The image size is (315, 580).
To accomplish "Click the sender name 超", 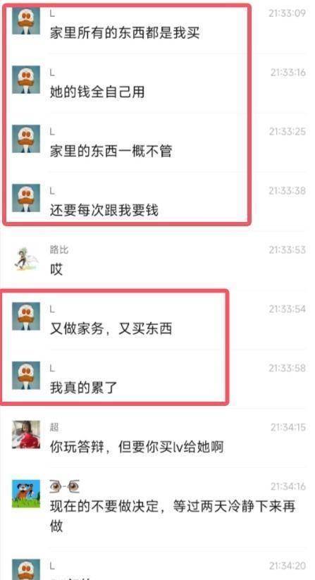I will coord(54,428).
